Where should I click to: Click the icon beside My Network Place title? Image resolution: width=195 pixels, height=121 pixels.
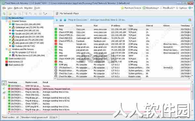57,14
